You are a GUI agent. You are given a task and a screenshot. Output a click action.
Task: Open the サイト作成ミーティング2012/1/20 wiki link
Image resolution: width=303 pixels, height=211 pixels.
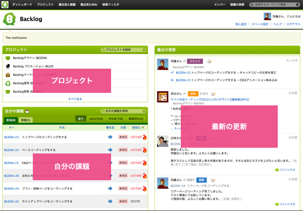pyautogui.click(x=210, y=99)
